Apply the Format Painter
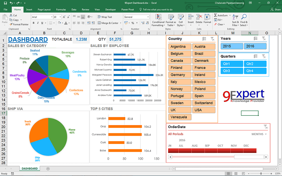The height and width of the screenshot is (176, 282). point(19,24)
